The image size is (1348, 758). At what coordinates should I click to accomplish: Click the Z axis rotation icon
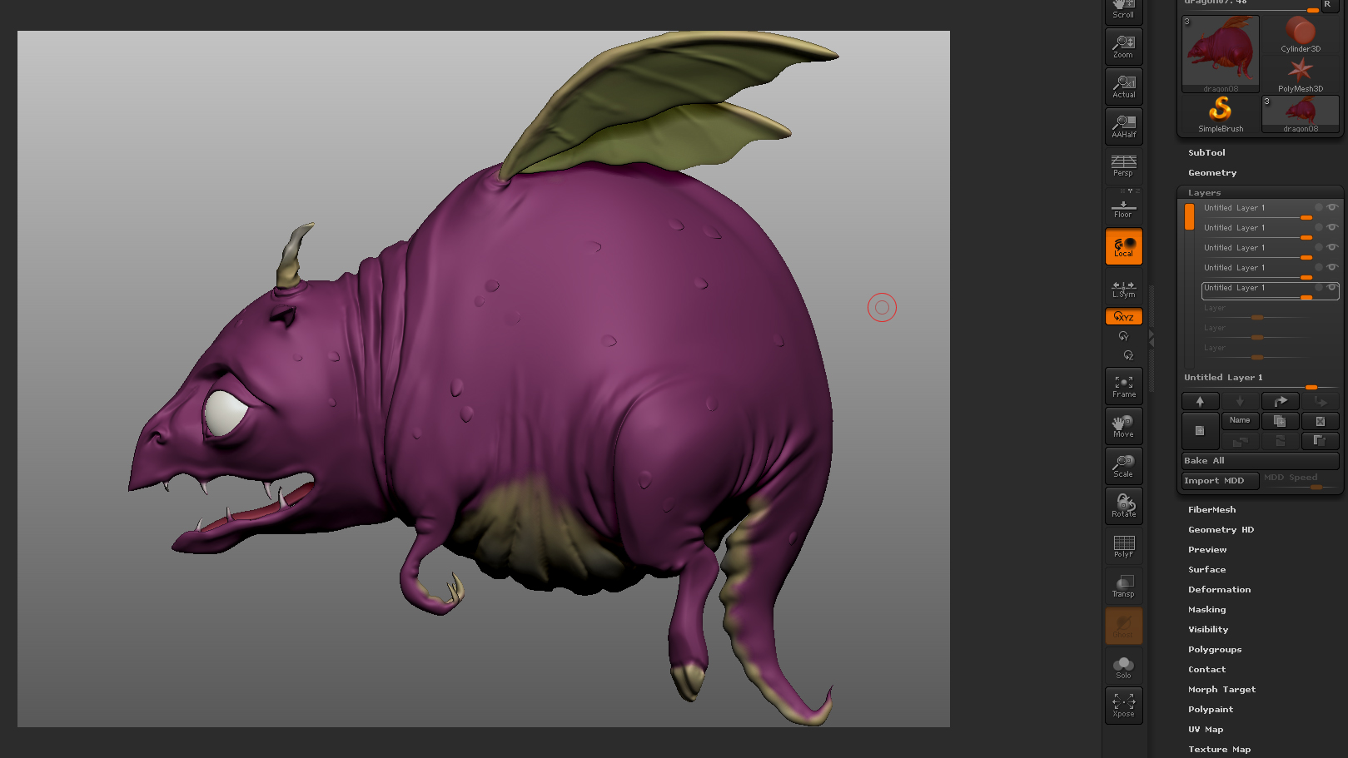click(x=1128, y=355)
